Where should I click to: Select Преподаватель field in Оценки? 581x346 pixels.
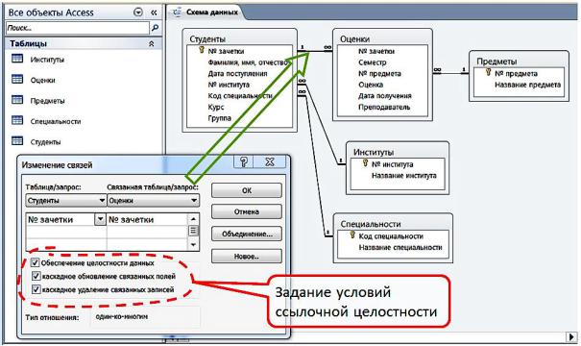pos(384,108)
